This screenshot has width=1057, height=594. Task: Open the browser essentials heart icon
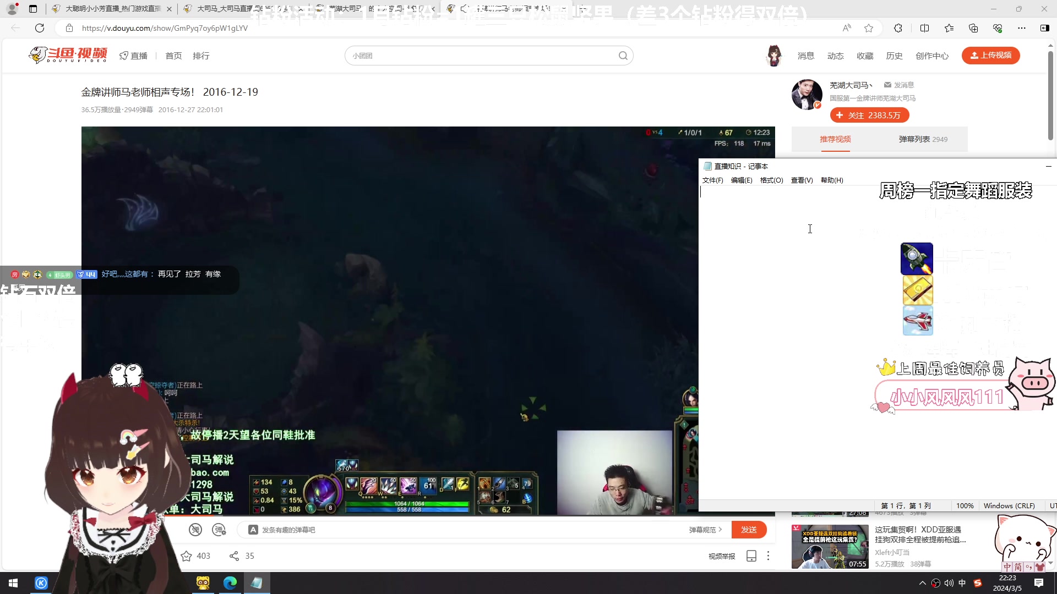998,28
